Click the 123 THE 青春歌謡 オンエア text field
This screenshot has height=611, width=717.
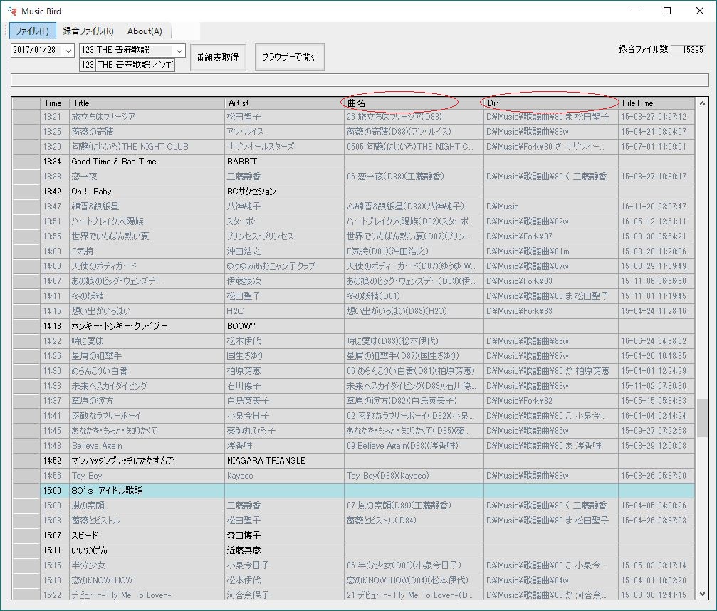click(127, 65)
